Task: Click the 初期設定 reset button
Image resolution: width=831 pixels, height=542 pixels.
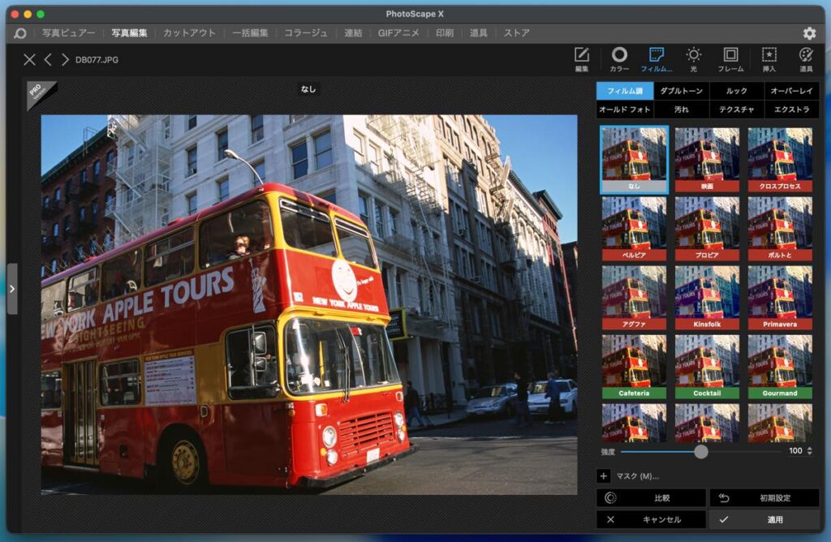Action: pos(764,498)
